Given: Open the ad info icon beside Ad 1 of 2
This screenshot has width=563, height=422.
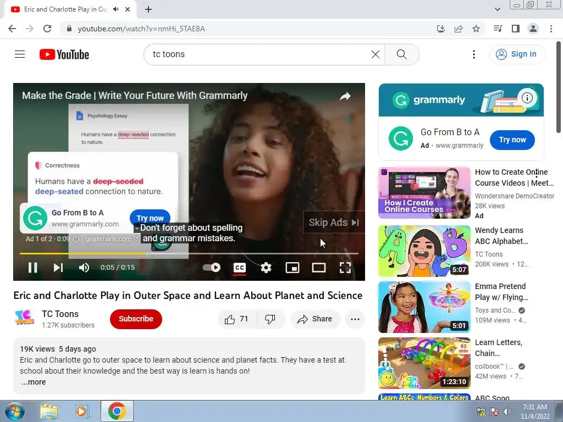Looking at the screenshot, I should click(76, 239).
